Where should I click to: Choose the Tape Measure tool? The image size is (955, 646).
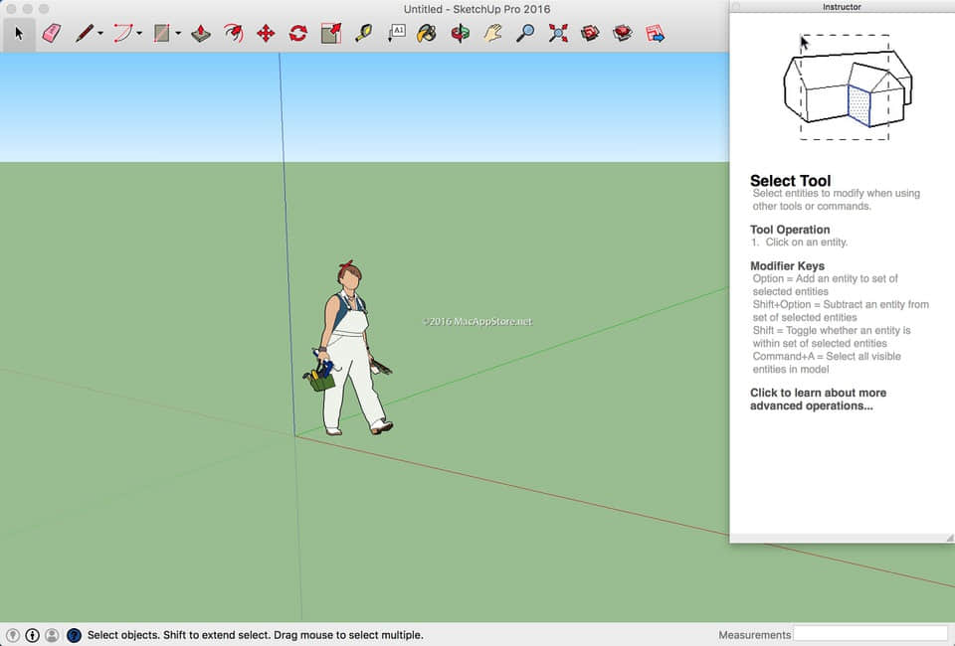(x=364, y=33)
